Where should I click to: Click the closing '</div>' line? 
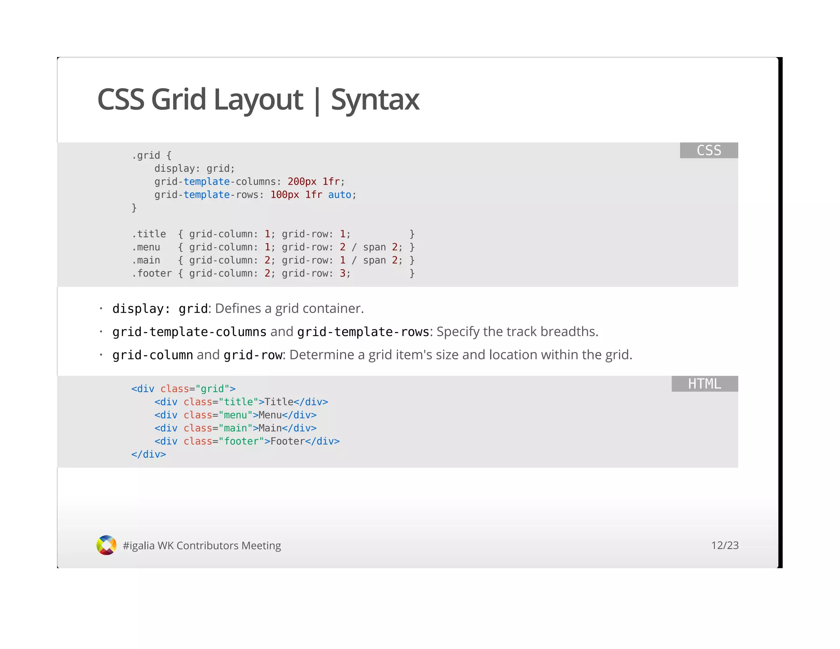tap(148, 454)
